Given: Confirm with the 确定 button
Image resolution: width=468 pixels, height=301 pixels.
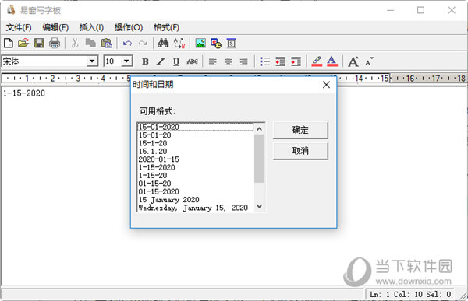Looking at the screenshot, I should 300,130.
